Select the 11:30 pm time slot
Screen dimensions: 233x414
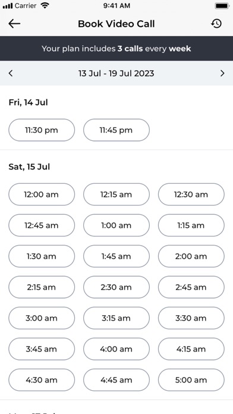tap(42, 130)
